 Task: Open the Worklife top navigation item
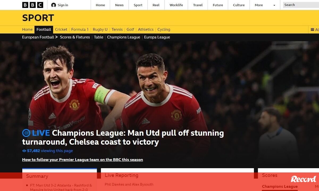[x=176, y=5]
